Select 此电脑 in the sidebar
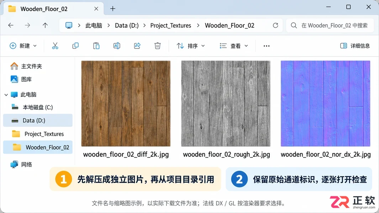The image size is (379, 213). 23,95
